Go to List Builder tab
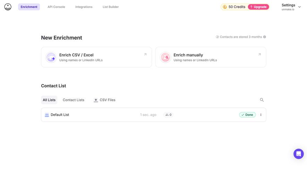Screen dimensions: 307x174 point(111,7)
